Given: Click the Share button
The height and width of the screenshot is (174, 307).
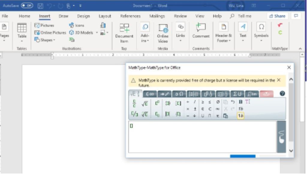Looking at the screenshot, I should point(277,16).
